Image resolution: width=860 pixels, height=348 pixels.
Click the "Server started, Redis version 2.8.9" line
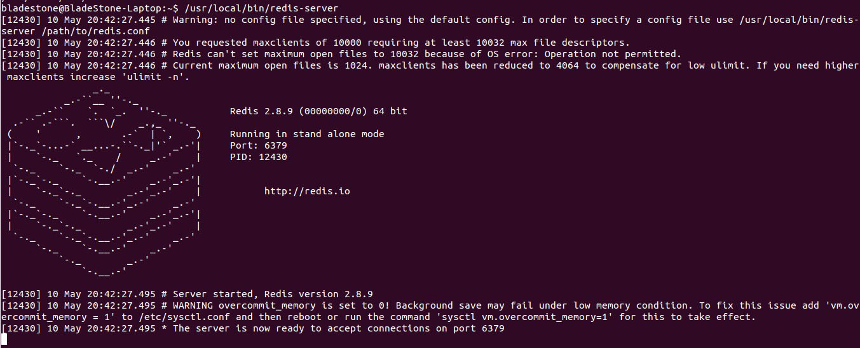(273, 294)
